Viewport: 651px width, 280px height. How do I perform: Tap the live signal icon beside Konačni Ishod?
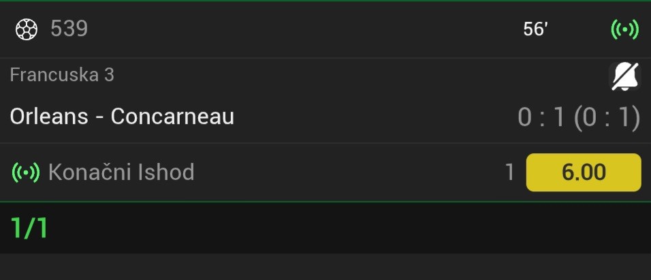pyautogui.click(x=26, y=172)
